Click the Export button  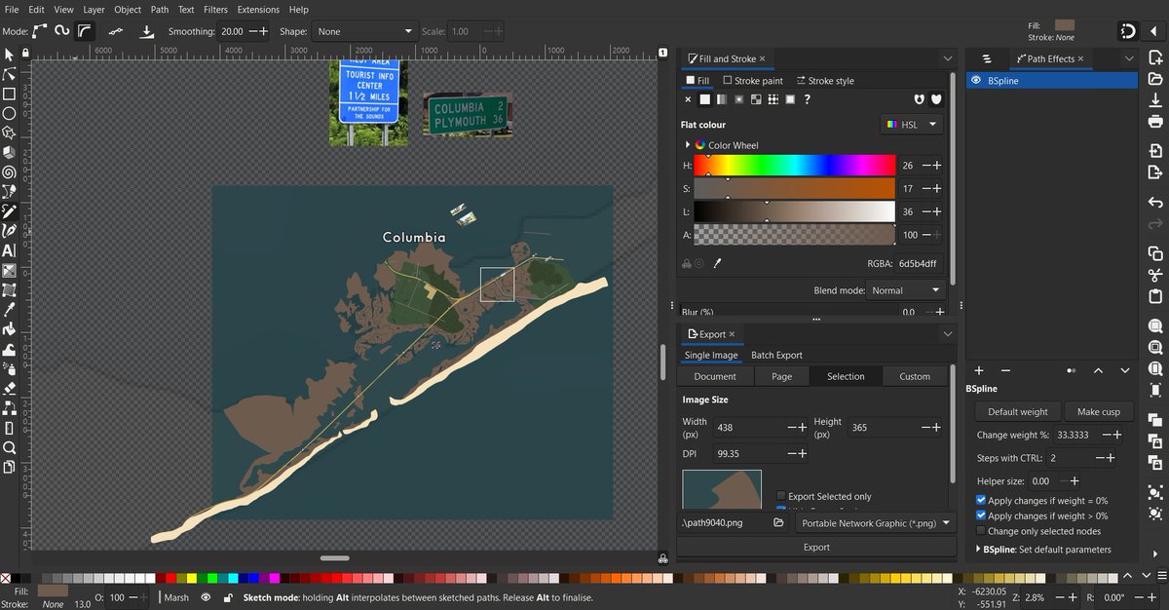(816, 547)
